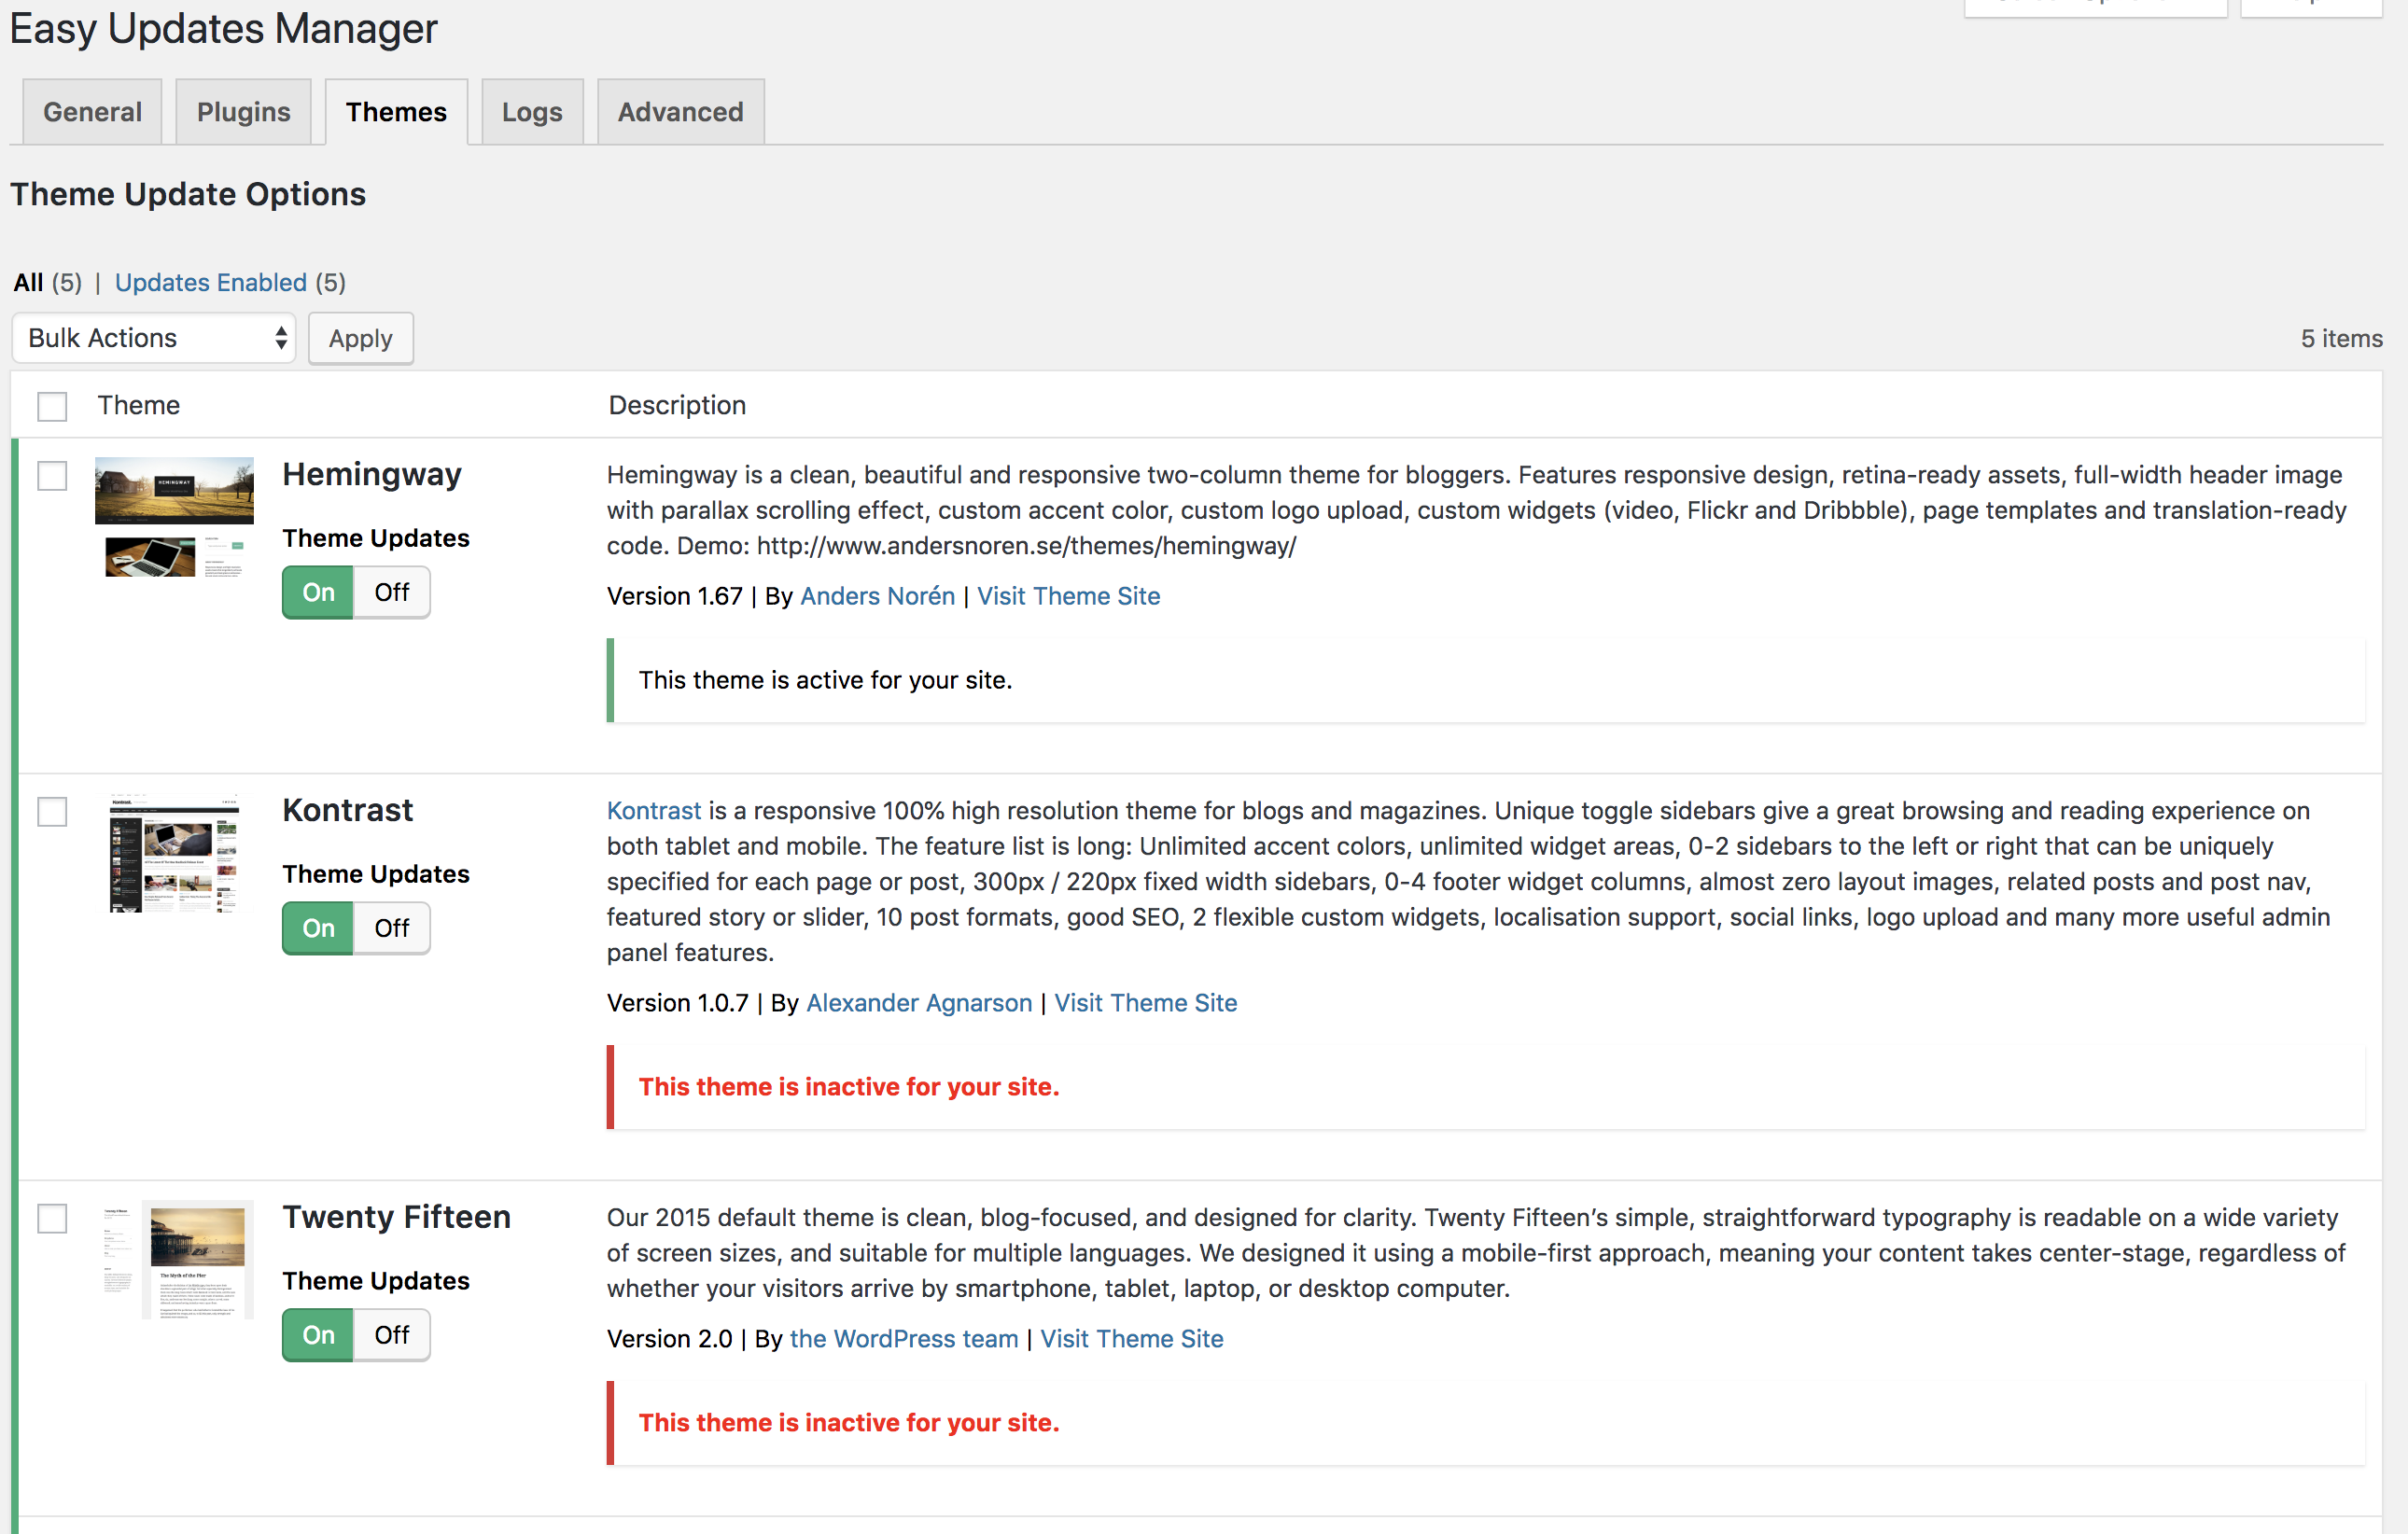Check the Twenty Fifteen theme checkbox
The image size is (2408, 1534).
point(52,1218)
